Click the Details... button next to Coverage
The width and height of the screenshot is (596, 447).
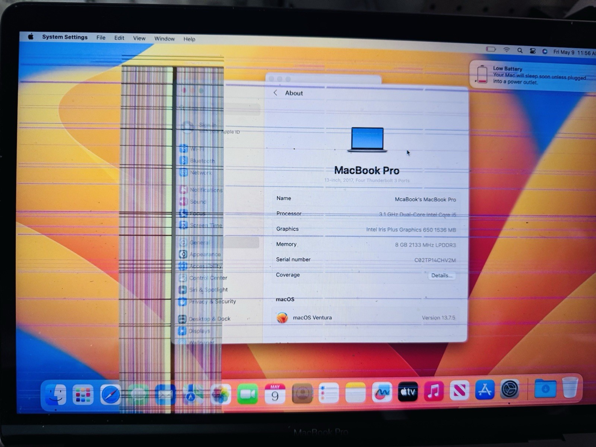441,276
